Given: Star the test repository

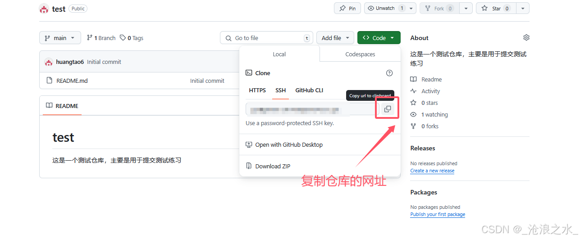Looking at the screenshot, I should point(495,8).
